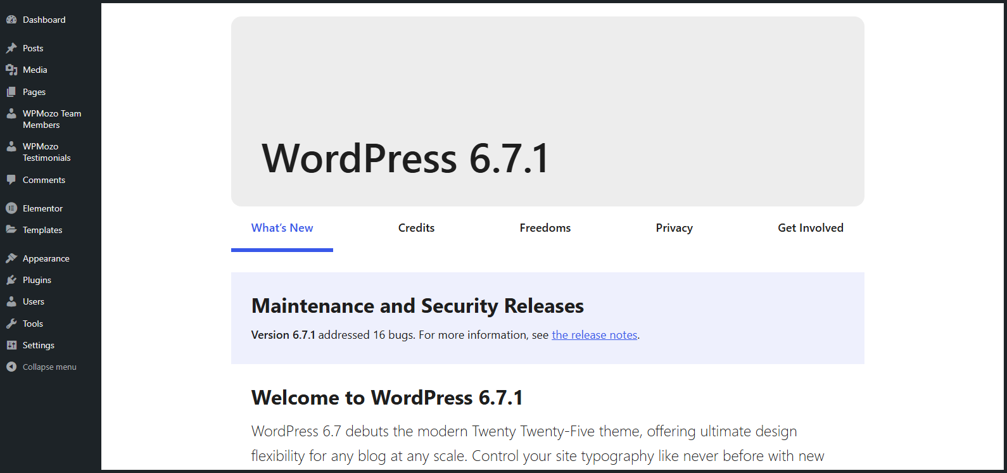Viewport: 1007px width, 473px height.
Task: Open the Privacy tab
Action: (x=674, y=228)
